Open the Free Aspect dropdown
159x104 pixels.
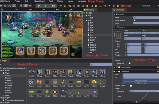146,6
